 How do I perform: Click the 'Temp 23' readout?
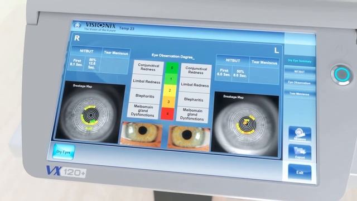coord(127,28)
